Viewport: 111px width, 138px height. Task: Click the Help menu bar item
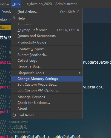coord(16,4)
